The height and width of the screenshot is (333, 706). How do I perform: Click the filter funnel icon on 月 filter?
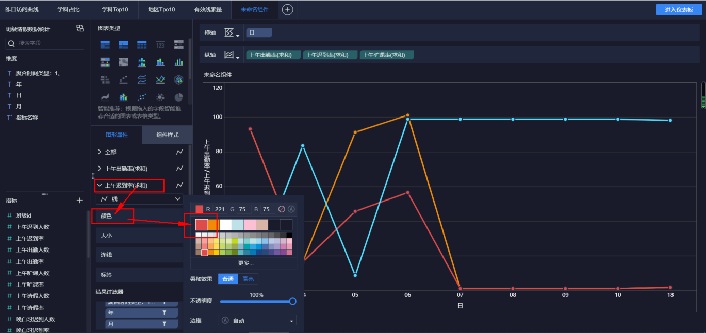pyautogui.click(x=165, y=324)
